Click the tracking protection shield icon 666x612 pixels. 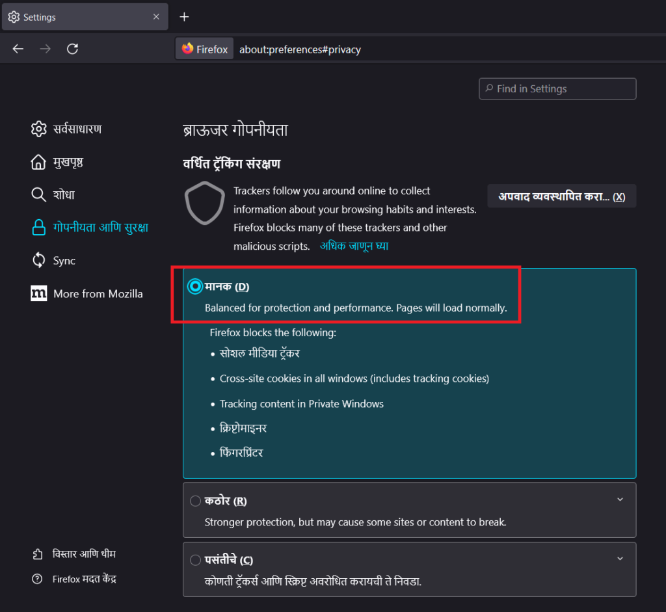tap(205, 203)
